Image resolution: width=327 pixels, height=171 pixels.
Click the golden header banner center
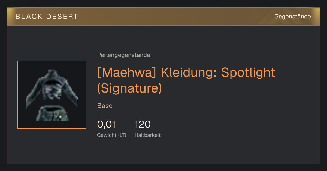click(163, 16)
